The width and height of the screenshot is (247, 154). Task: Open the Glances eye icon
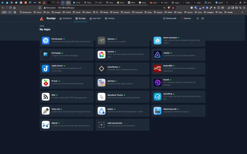coord(102,41)
